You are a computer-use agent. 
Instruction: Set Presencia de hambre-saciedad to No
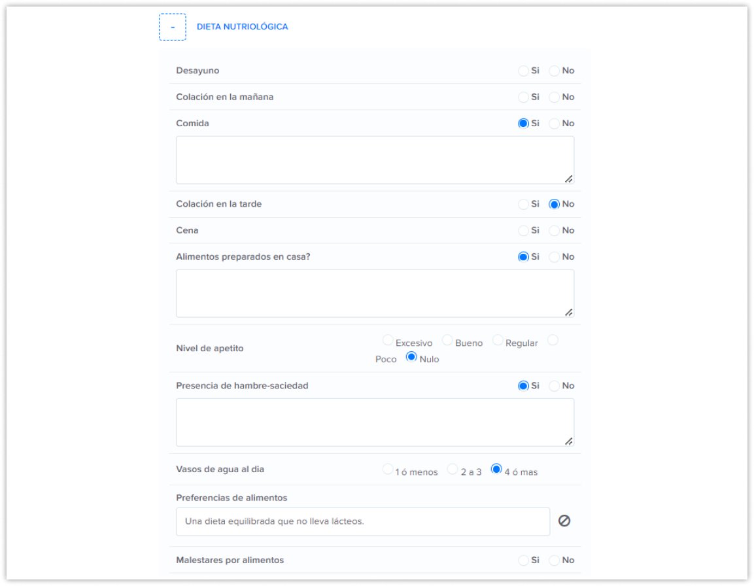coord(554,386)
